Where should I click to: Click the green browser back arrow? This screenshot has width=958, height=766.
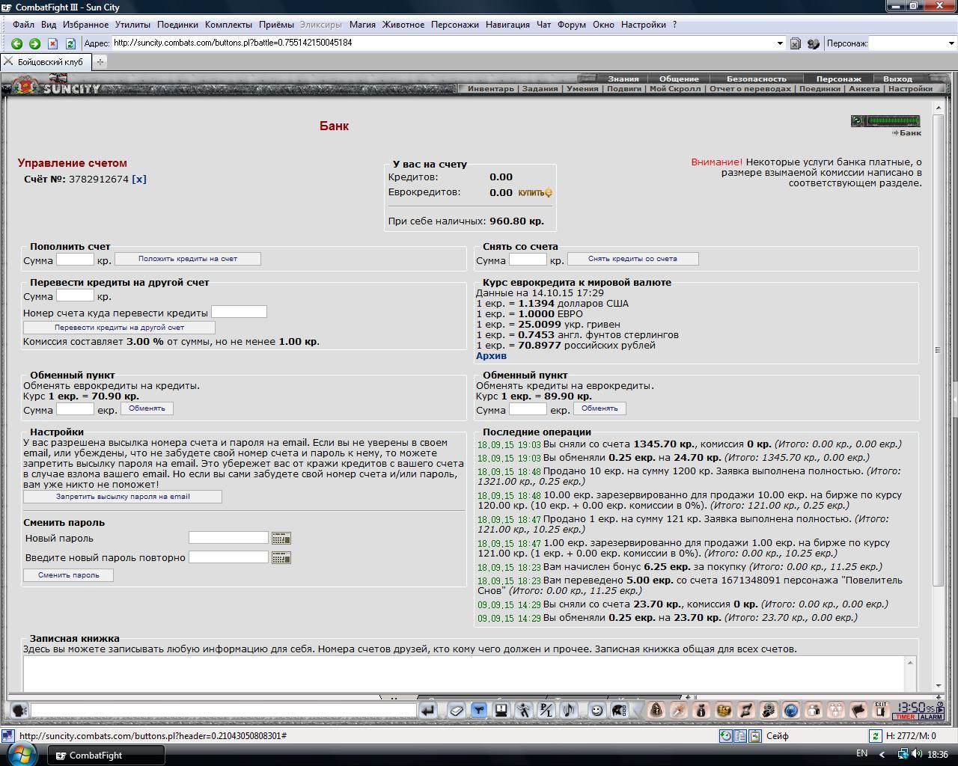click(16, 43)
